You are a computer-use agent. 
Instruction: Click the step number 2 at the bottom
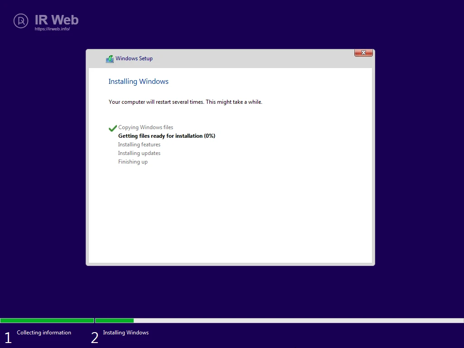(x=94, y=338)
